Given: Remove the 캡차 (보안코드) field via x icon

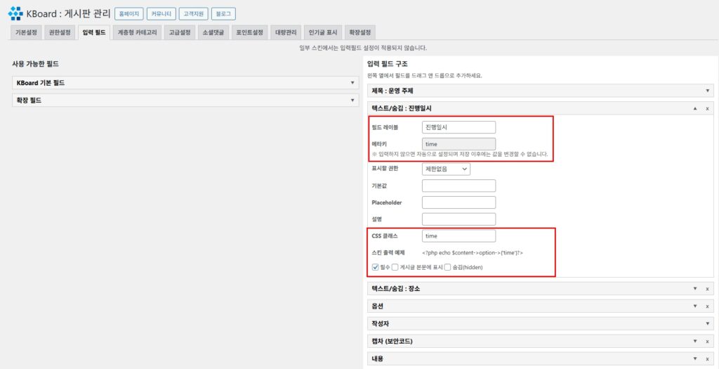Looking at the screenshot, I should point(707,342).
